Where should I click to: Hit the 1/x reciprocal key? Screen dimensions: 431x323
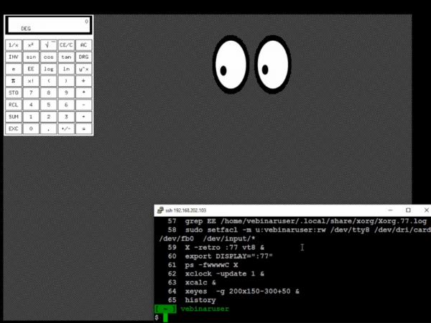tap(13, 45)
